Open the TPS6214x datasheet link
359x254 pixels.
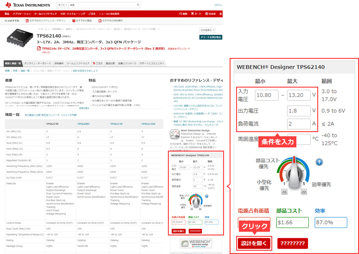[x=103, y=49]
